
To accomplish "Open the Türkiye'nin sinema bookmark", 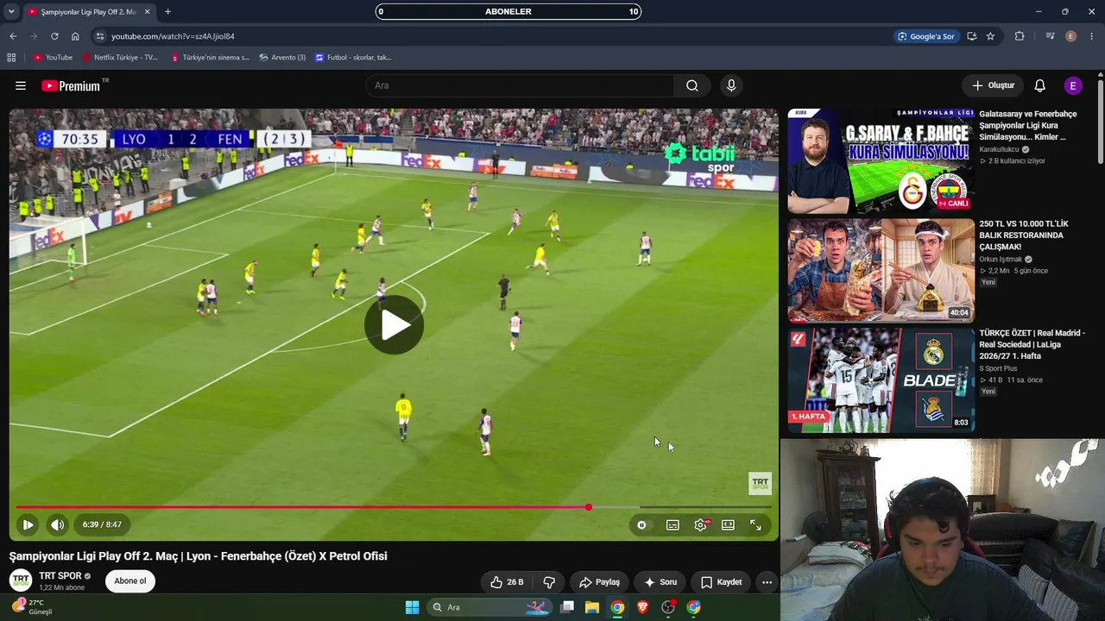I will [211, 58].
